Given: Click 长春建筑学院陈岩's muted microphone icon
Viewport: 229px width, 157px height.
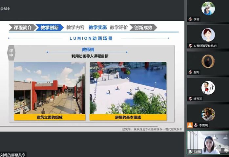Looking at the screenshot, I should 190,46.
